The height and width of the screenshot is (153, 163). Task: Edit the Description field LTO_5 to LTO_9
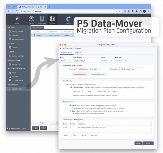pos(86,61)
